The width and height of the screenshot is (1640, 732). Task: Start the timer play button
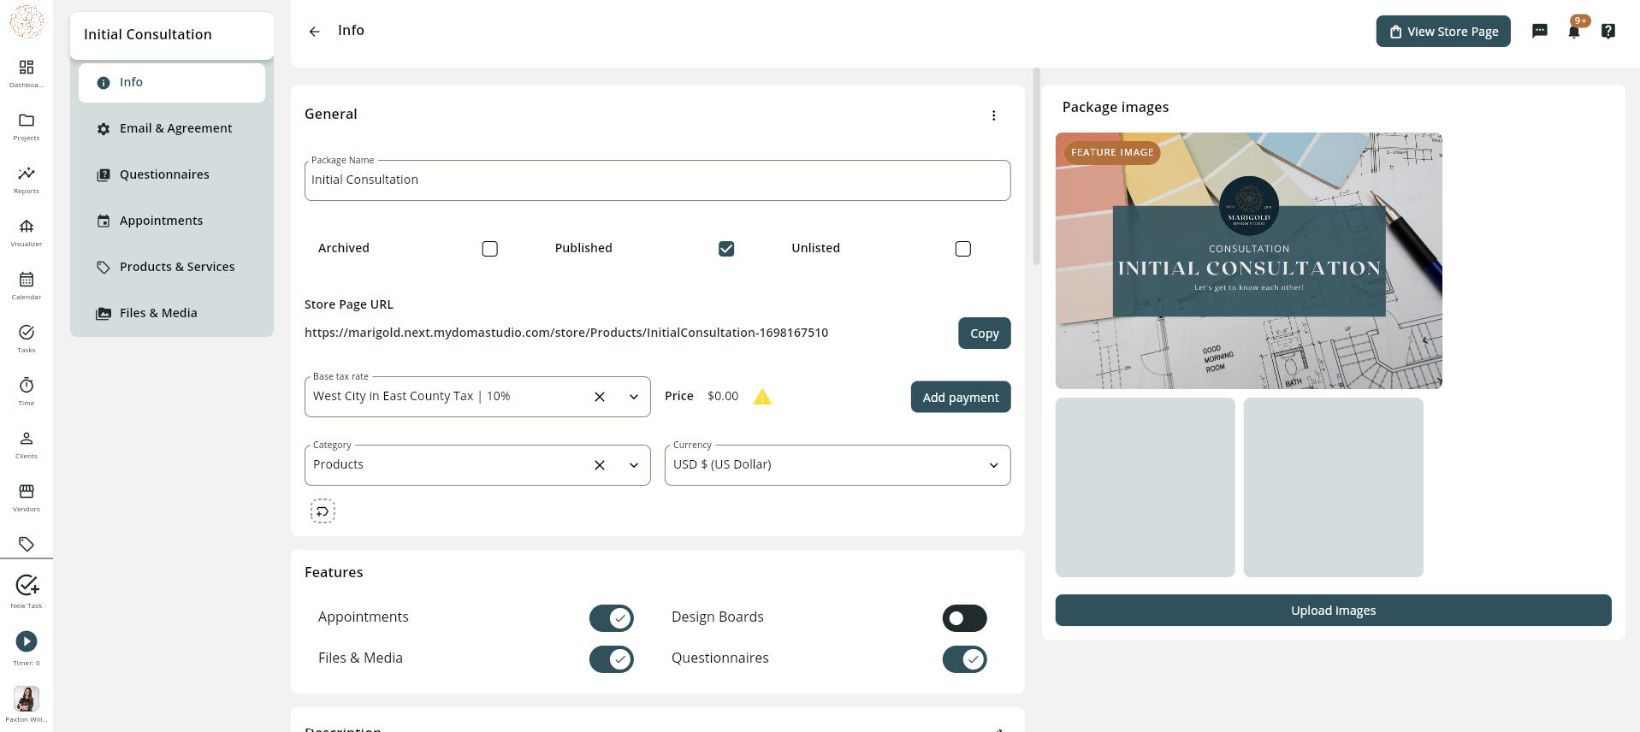tap(27, 641)
